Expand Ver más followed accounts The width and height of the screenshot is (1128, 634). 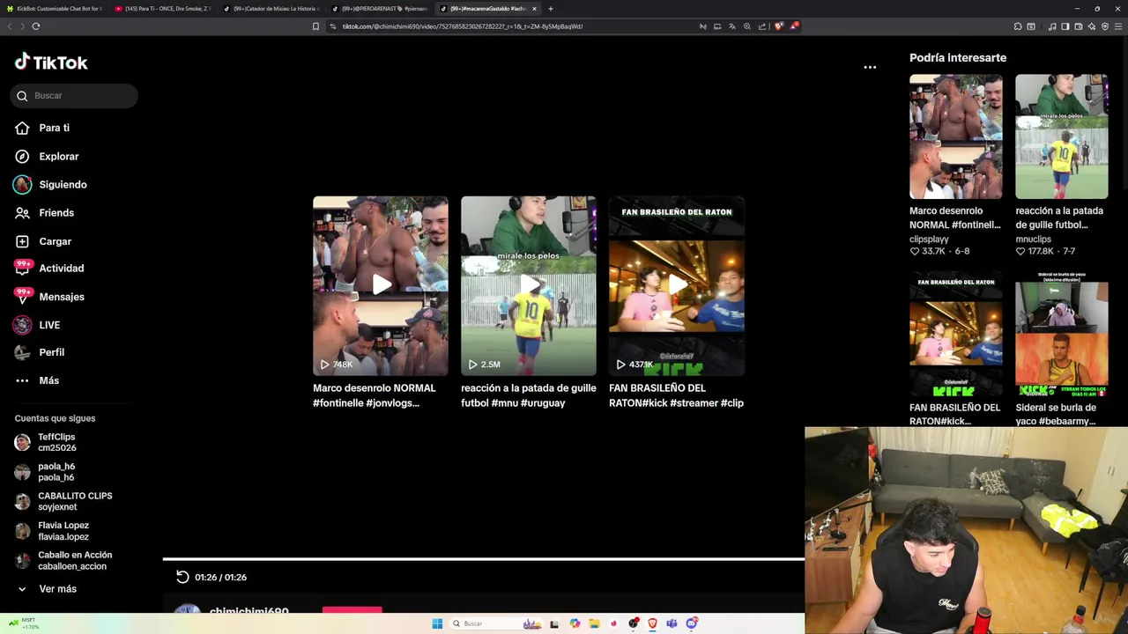48,588
